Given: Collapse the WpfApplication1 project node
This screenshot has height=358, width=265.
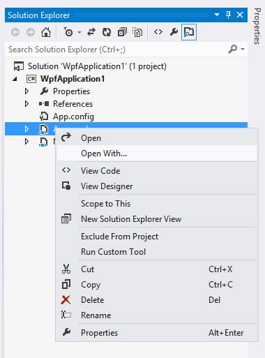Looking at the screenshot, I should pos(15,79).
